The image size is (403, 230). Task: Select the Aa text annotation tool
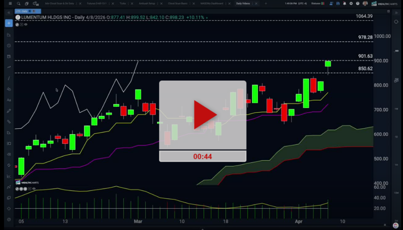(x=9, y=100)
